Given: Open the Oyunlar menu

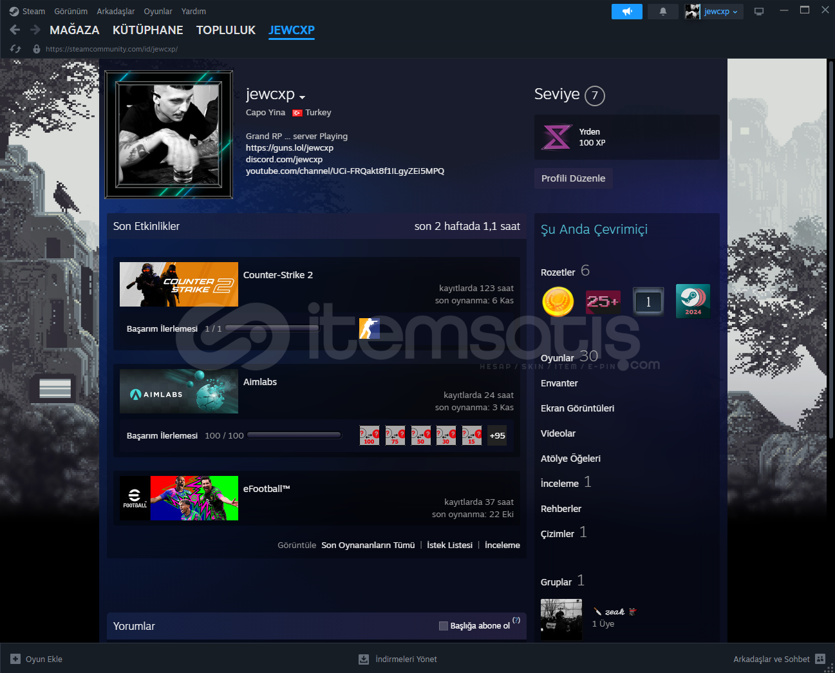Looking at the screenshot, I should point(158,12).
